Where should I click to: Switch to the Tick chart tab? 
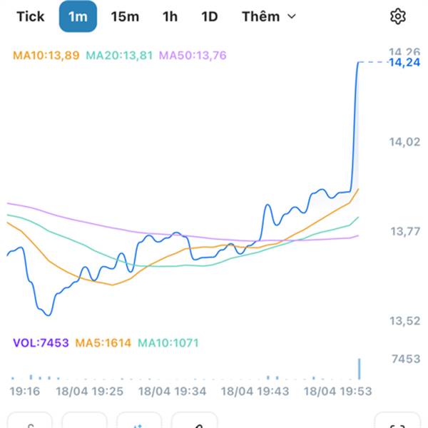(x=31, y=16)
